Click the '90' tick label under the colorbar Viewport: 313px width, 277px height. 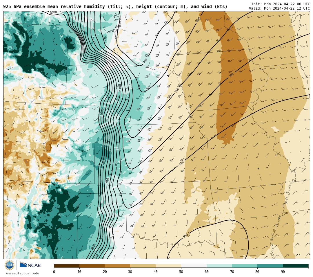pyautogui.click(x=283, y=271)
